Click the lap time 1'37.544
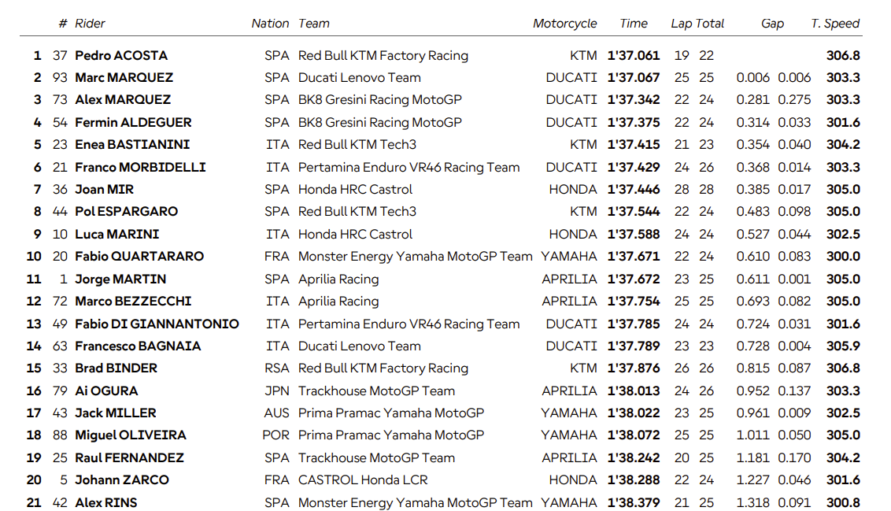Screen dimensions: 891x511 634,212
